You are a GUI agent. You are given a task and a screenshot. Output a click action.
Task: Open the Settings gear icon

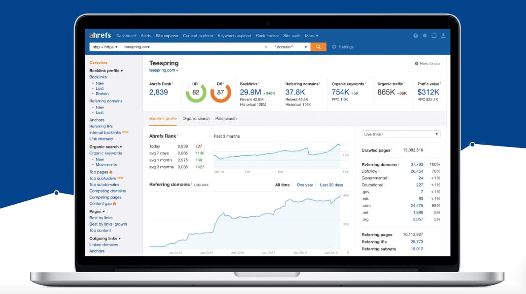tap(334, 47)
